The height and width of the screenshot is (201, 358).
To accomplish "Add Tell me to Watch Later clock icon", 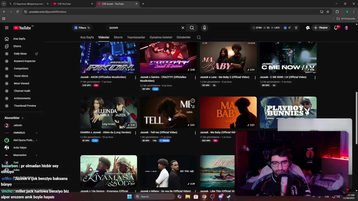I will tap(193, 101).
